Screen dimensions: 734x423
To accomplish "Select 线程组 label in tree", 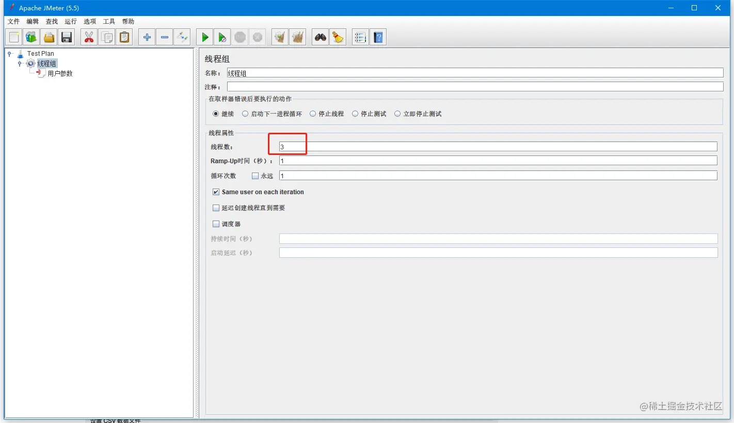I will pyautogui.click(x=47, y=64).
